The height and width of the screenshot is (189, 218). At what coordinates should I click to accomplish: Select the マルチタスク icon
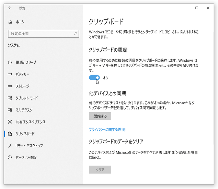(10, 110)
